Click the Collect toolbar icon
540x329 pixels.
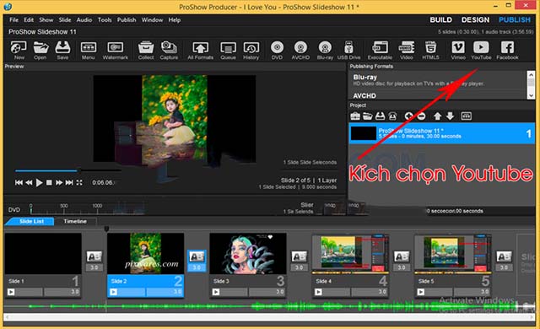coord(146,51)
